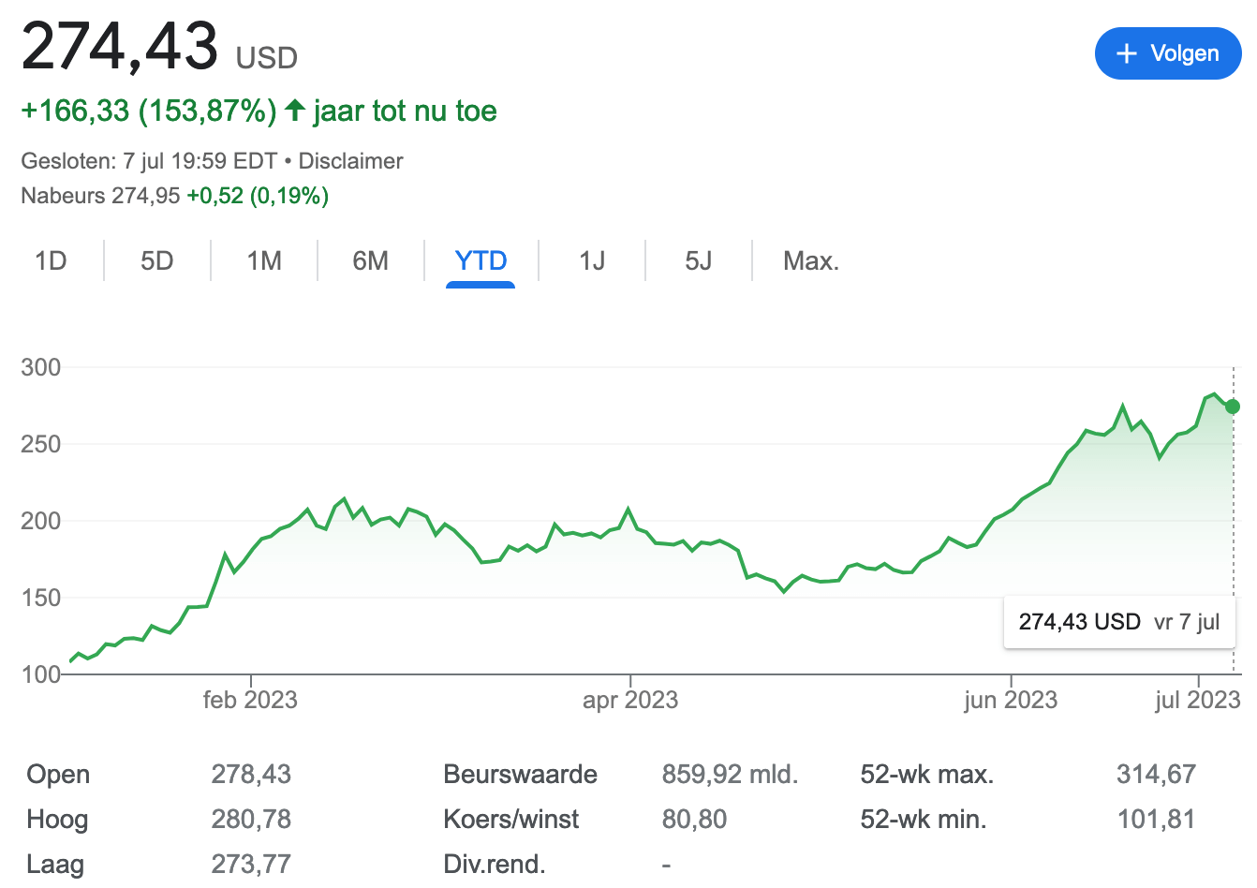Select the 5D chart view
1257x888 pixels.
156,260
